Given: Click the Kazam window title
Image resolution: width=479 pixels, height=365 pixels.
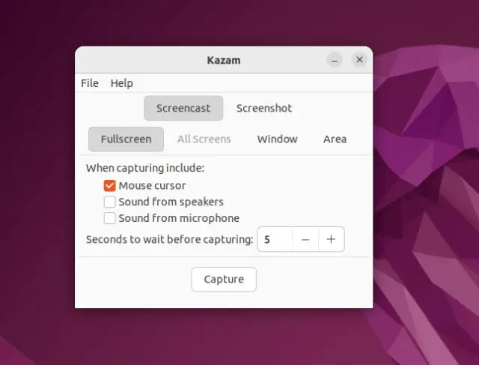Looking at the screenshot, I should (x=224, y=60).
